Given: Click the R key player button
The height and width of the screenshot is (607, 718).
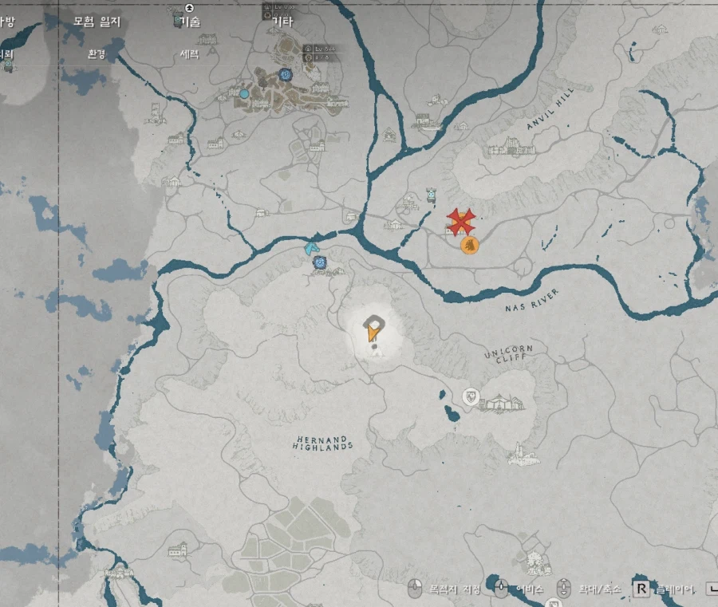Looking at the screenshot, I should click(641, 589).
